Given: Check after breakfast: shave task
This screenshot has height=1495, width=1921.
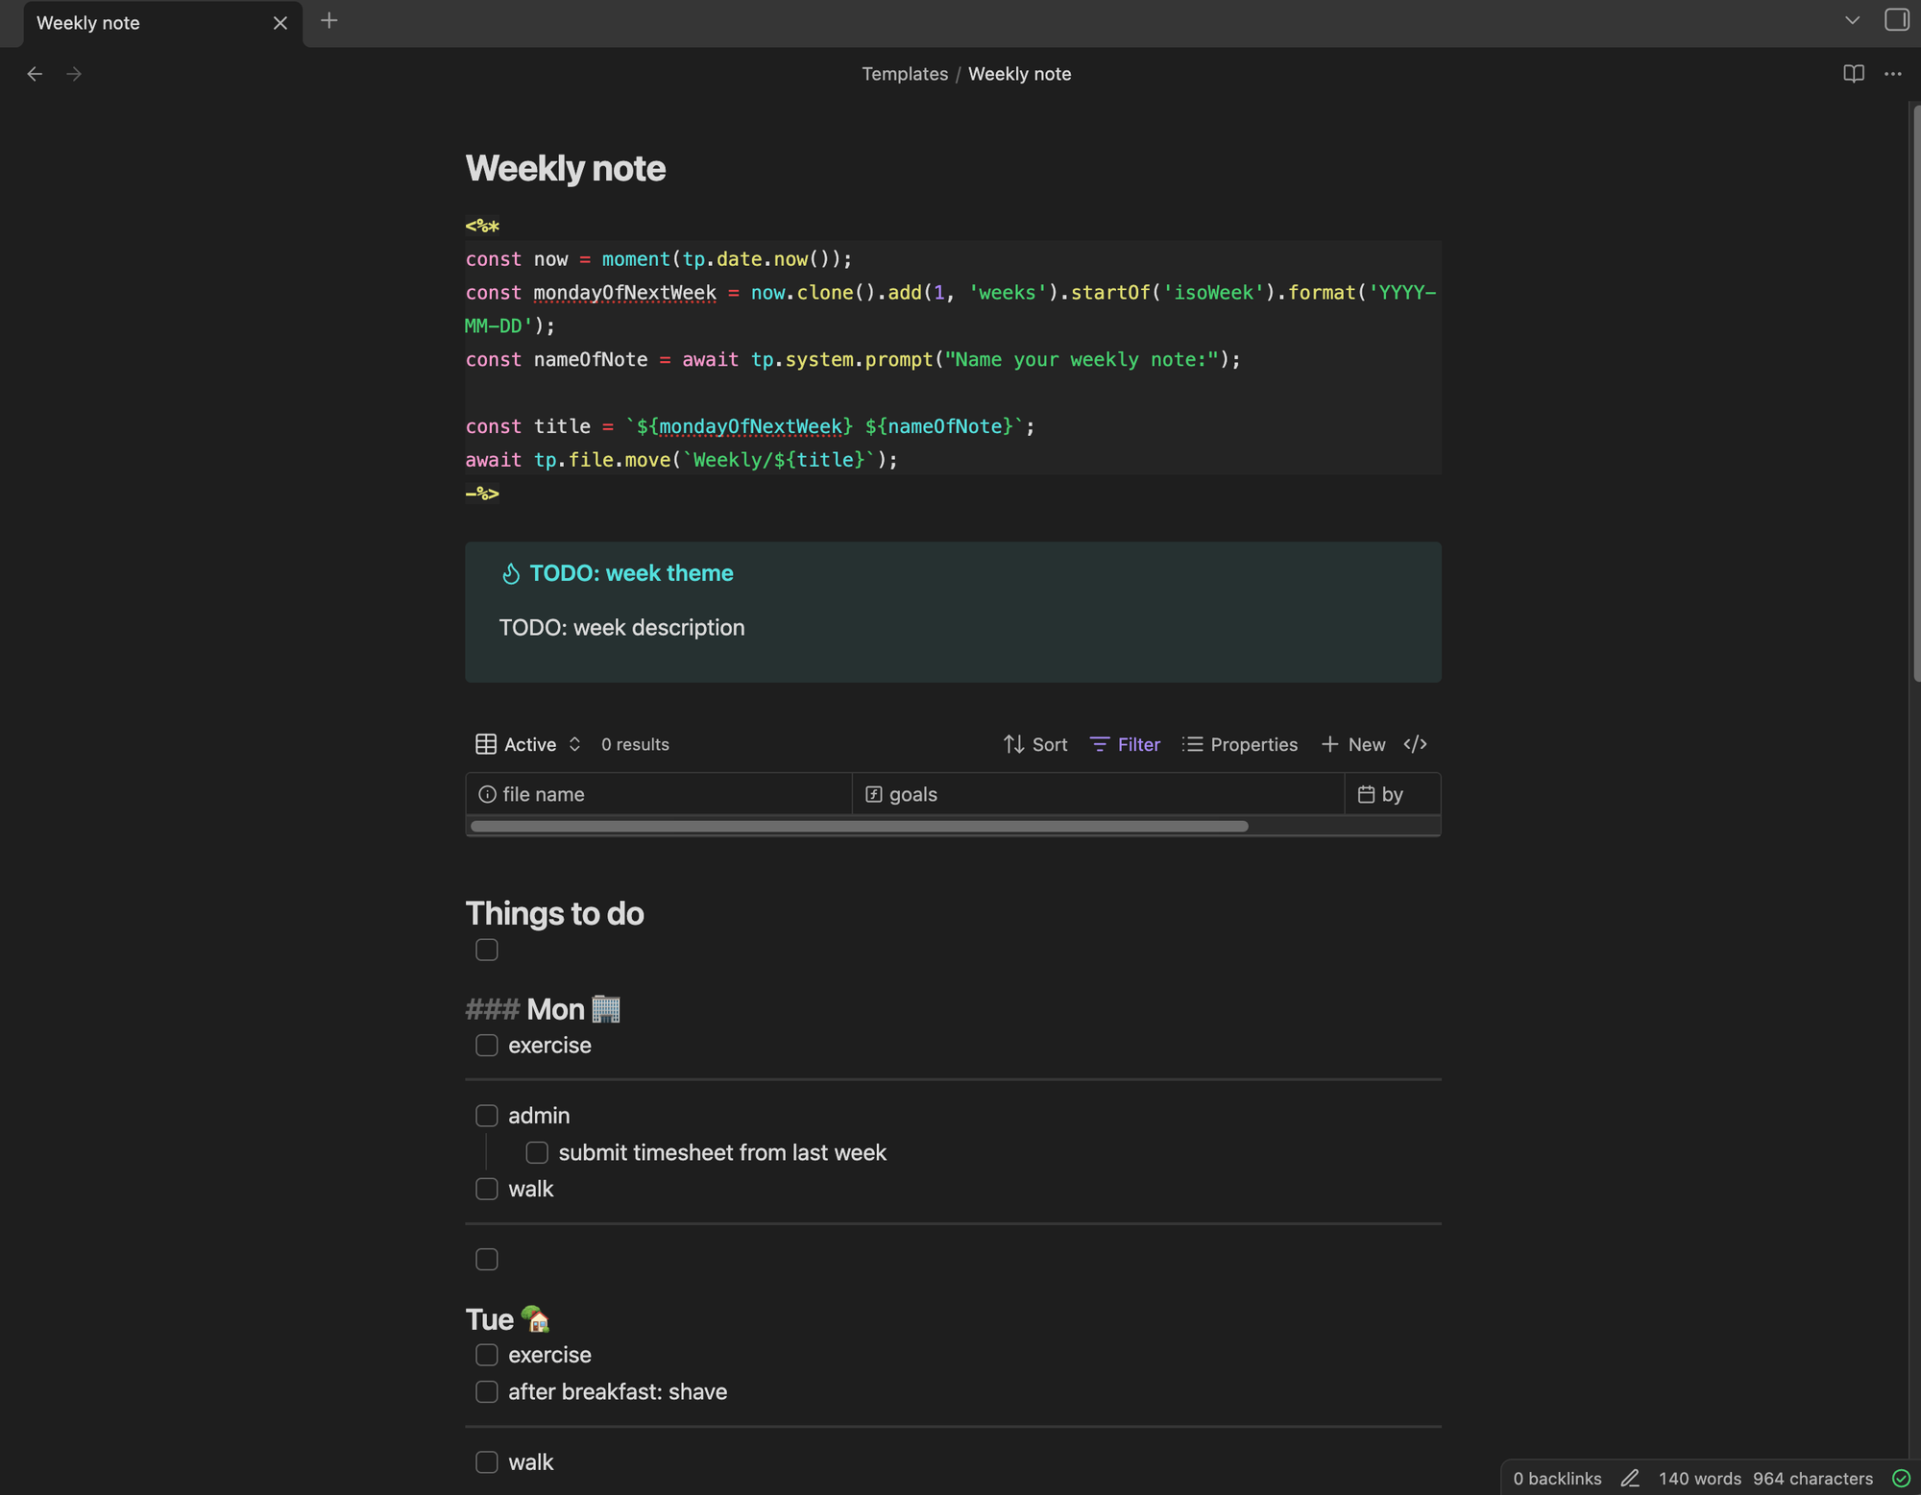Looking at the screenshot, I should (487, 1392).
